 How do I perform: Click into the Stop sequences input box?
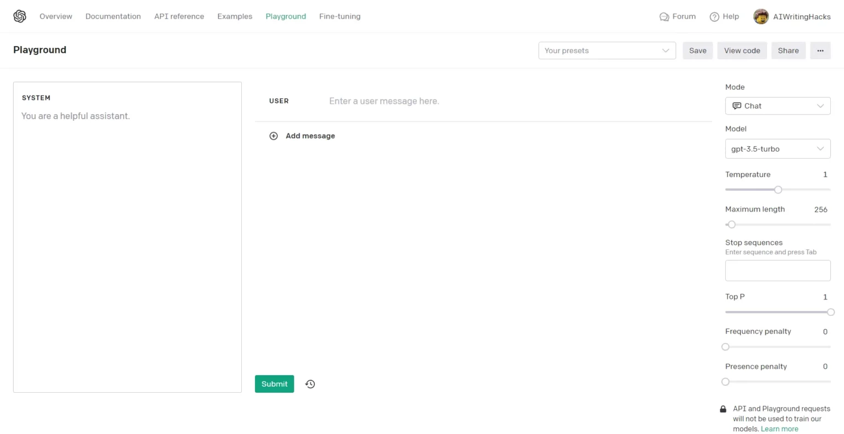[778, 271]
